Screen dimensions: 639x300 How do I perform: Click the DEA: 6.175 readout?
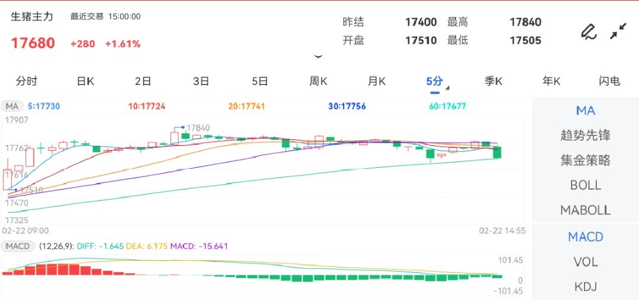tap(147, 246)
